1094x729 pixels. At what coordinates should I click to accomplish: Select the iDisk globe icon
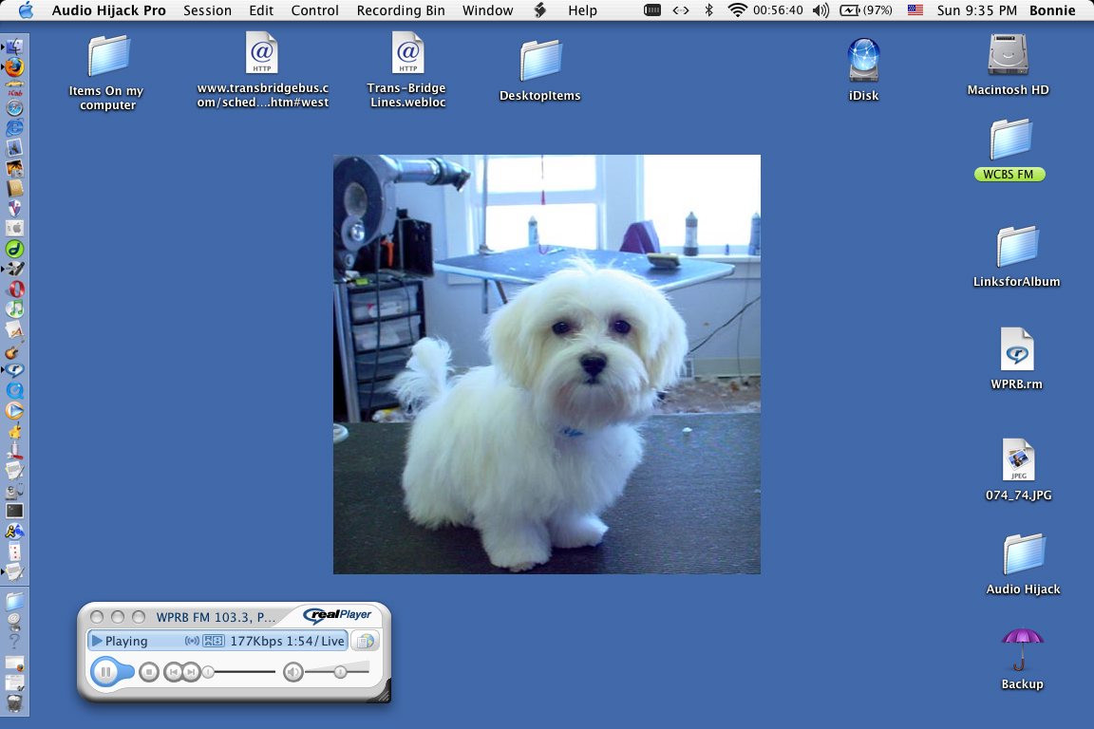pos(863,60)
